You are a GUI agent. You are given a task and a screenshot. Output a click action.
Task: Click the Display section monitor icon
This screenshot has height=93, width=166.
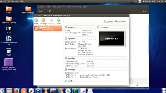click(66, 58)
